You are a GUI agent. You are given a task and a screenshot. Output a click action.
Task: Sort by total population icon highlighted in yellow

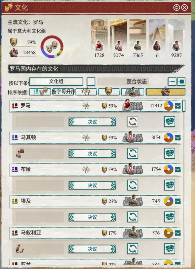tap(166, 92)
